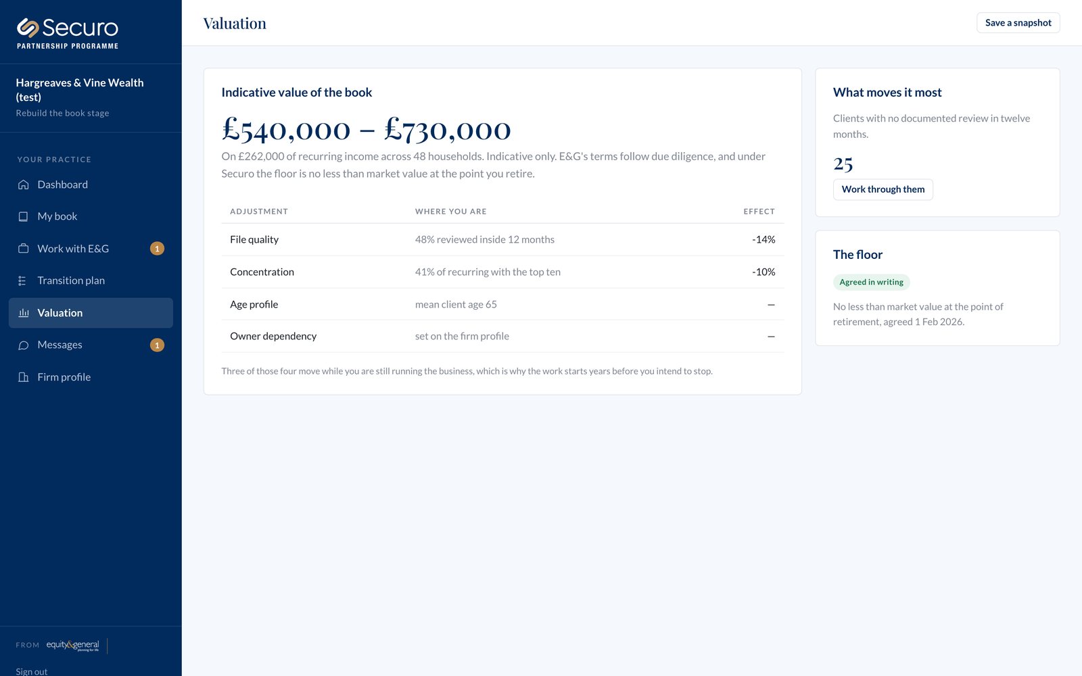The height and width of the screenshot is (676, 1082).
Task: Click the Work through them button
Action: pos(883,189)
